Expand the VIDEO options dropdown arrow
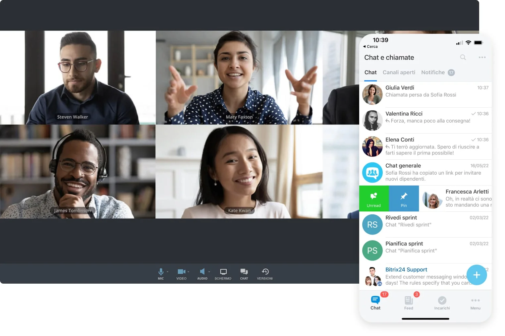The width and height of the screenshot is (505, 336). point(189,272)
